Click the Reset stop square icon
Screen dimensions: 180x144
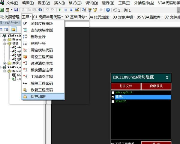click(71, 10)
